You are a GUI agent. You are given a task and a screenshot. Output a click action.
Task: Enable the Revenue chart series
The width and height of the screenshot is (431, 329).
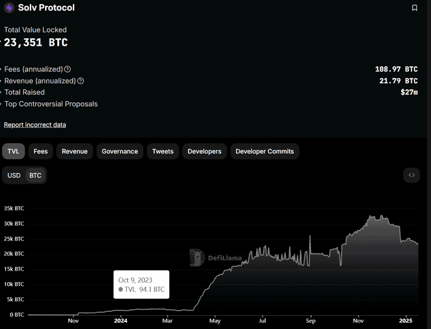(74, 152)
